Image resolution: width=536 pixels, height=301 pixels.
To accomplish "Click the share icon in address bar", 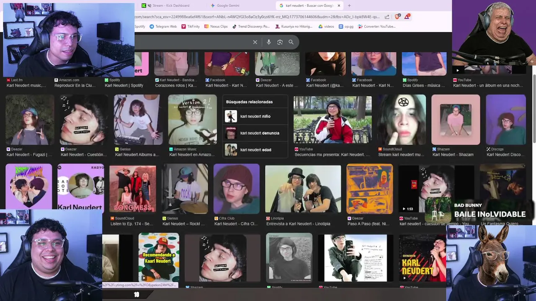I will coord(387,17).
